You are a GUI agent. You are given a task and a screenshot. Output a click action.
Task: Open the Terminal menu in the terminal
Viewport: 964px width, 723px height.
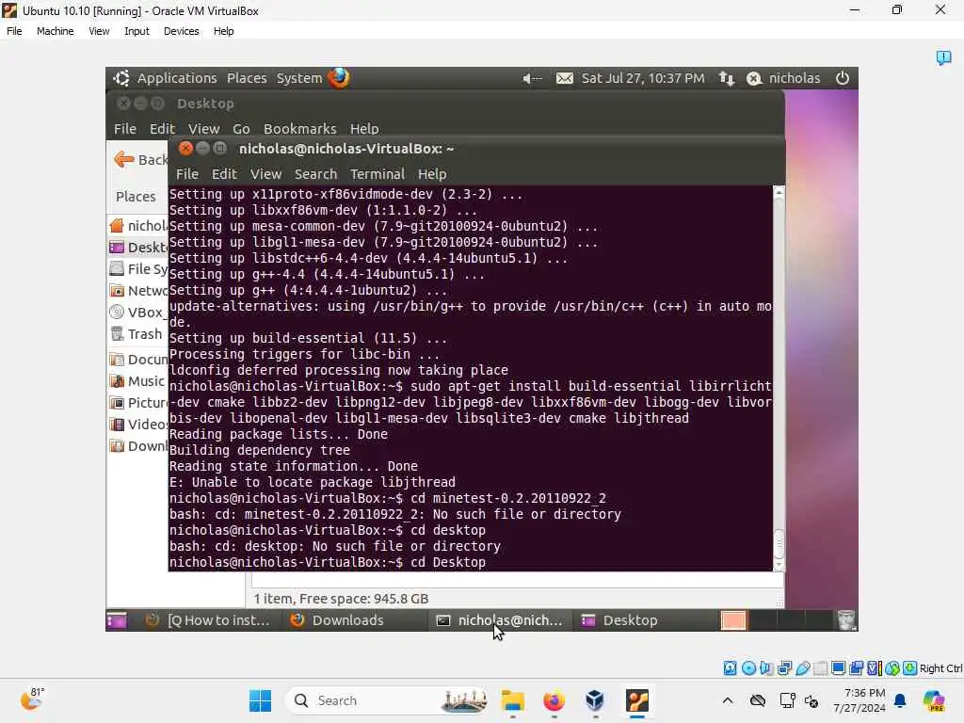click(378, 174)
